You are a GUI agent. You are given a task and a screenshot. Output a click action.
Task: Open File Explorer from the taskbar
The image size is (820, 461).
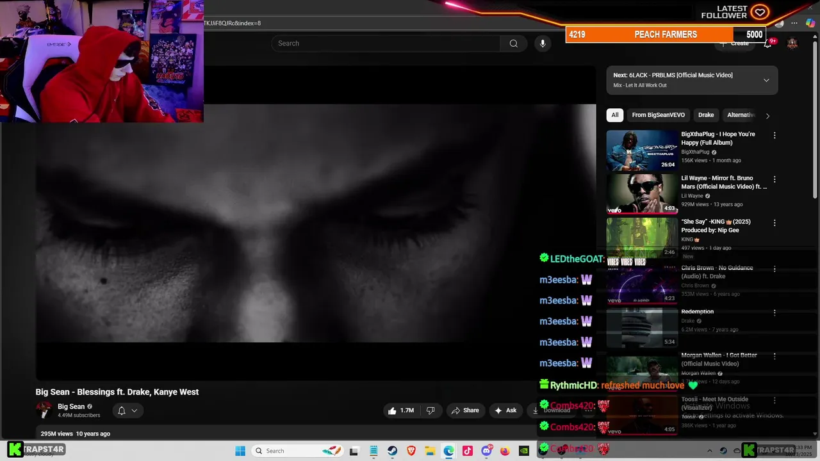coord(430,451)
